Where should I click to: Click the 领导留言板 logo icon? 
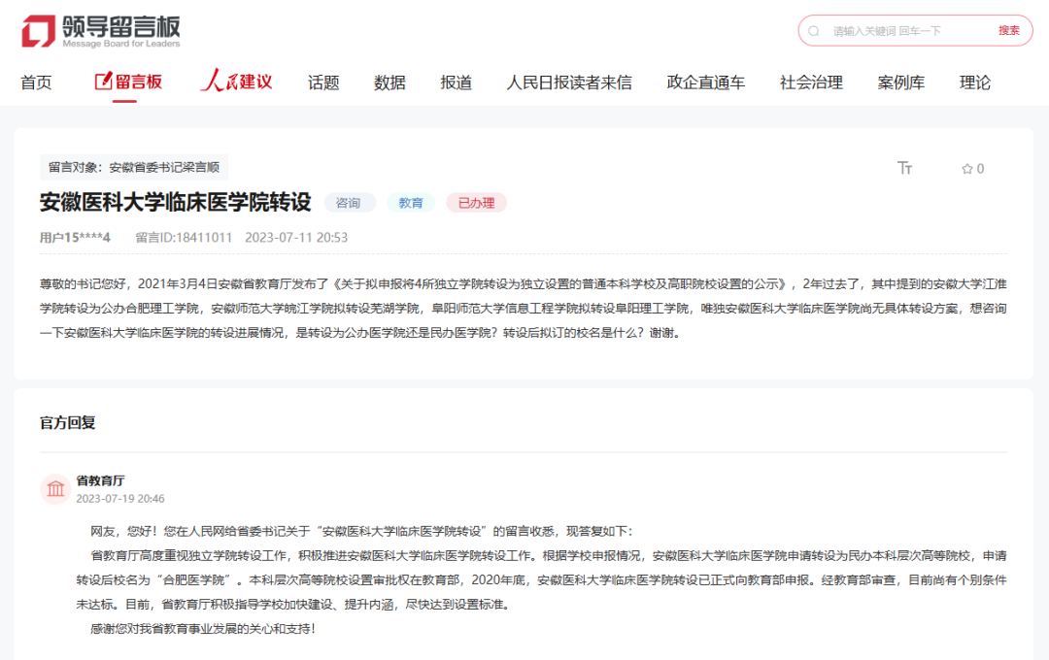click(36, 29)
